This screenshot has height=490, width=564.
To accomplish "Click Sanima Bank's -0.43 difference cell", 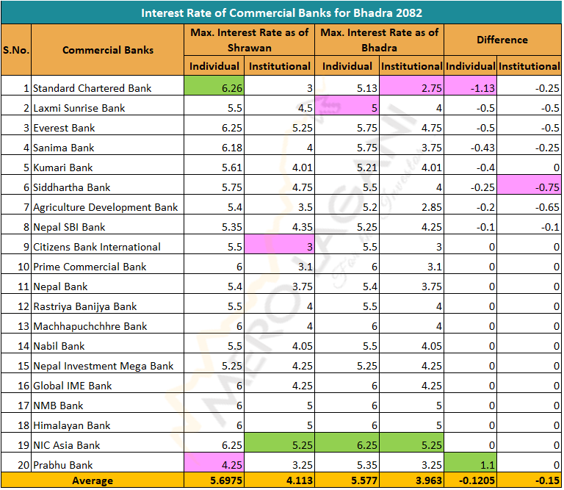I will (471, 145).
